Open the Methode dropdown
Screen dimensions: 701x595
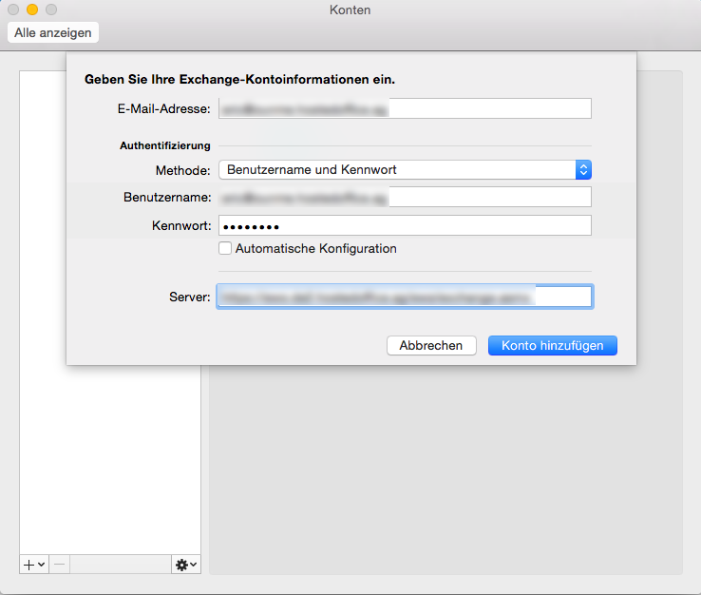(x=405, y=170)
